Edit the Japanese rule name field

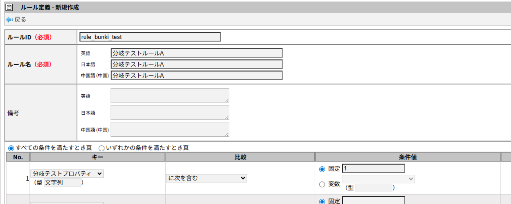[197, 64]
